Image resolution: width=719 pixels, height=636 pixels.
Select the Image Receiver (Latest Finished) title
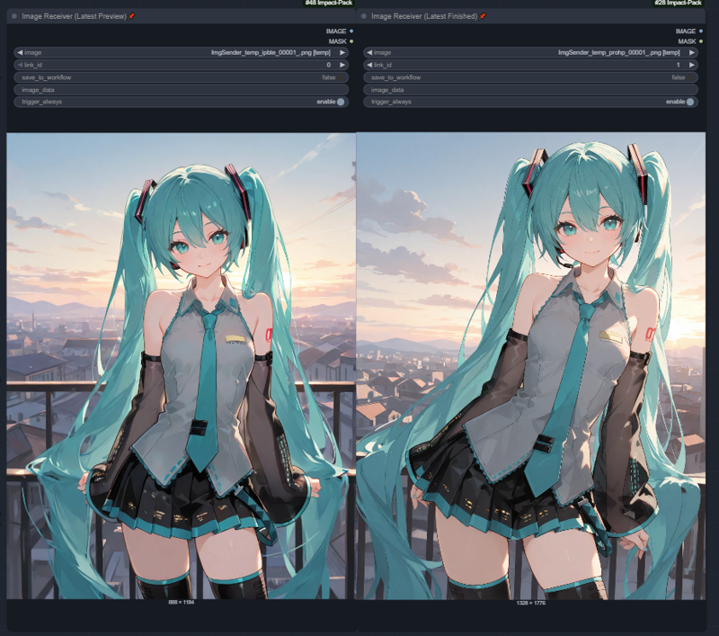click(424, 16)
